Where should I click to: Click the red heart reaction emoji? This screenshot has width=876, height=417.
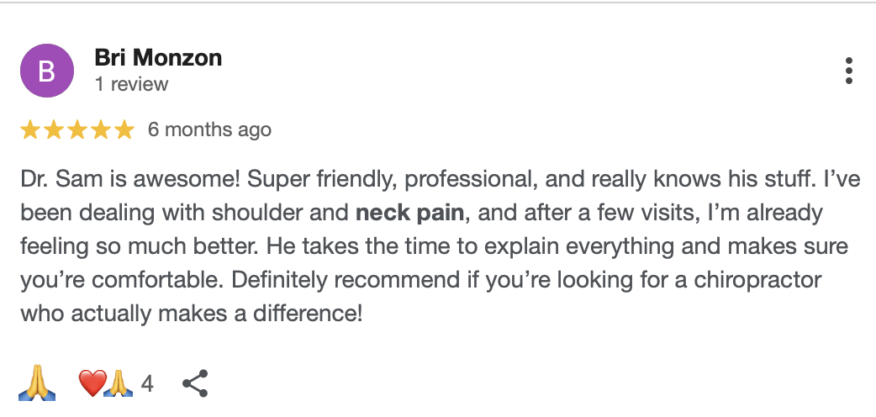click(90, 383)
